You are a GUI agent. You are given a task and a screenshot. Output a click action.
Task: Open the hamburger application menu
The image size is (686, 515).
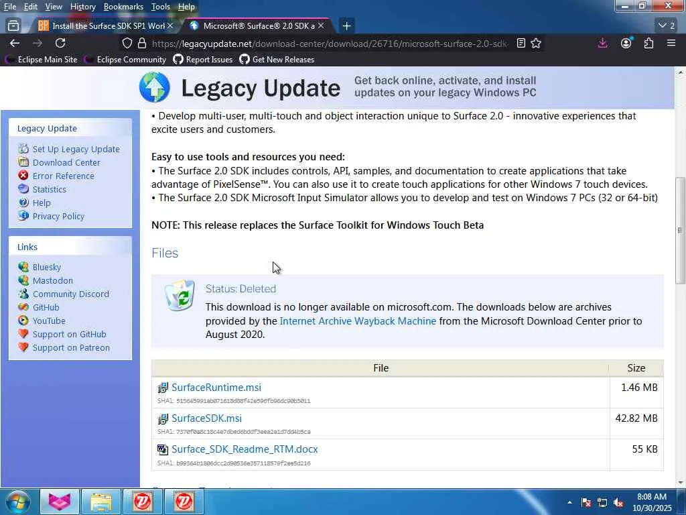point(671,43)
